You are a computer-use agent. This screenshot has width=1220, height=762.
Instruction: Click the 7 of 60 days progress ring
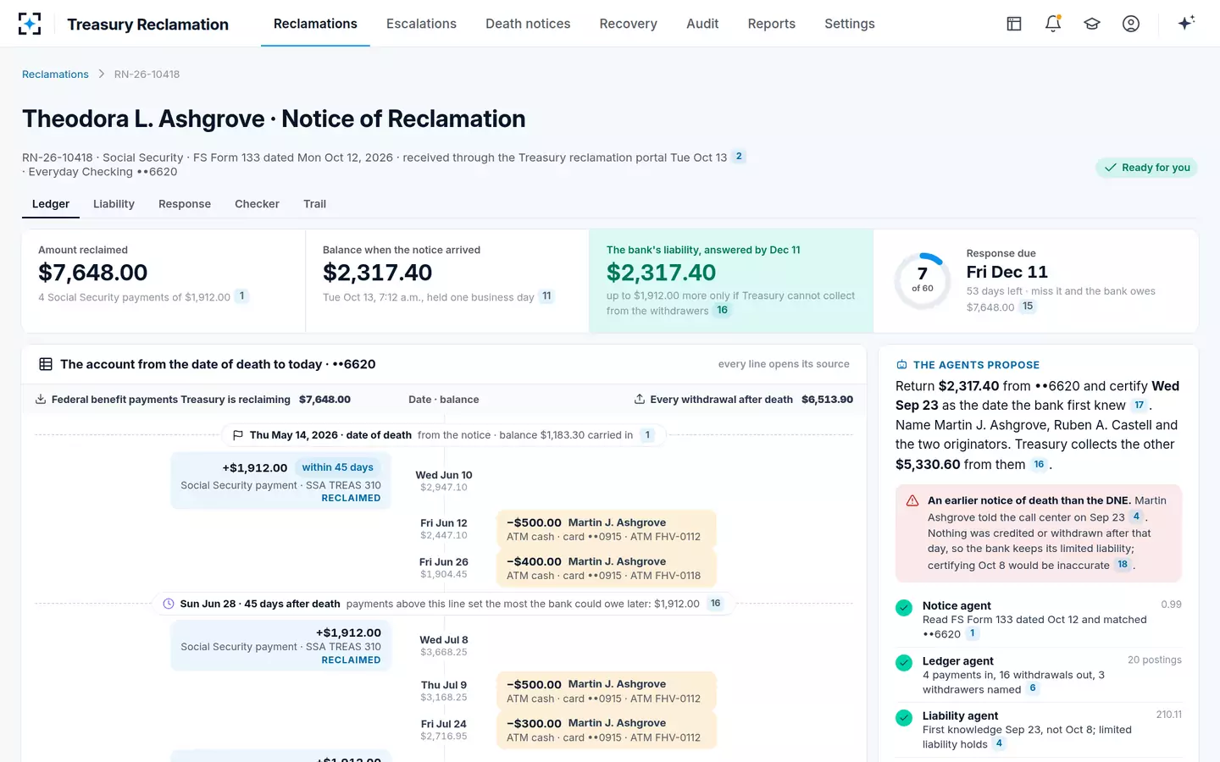pos(922,280)
